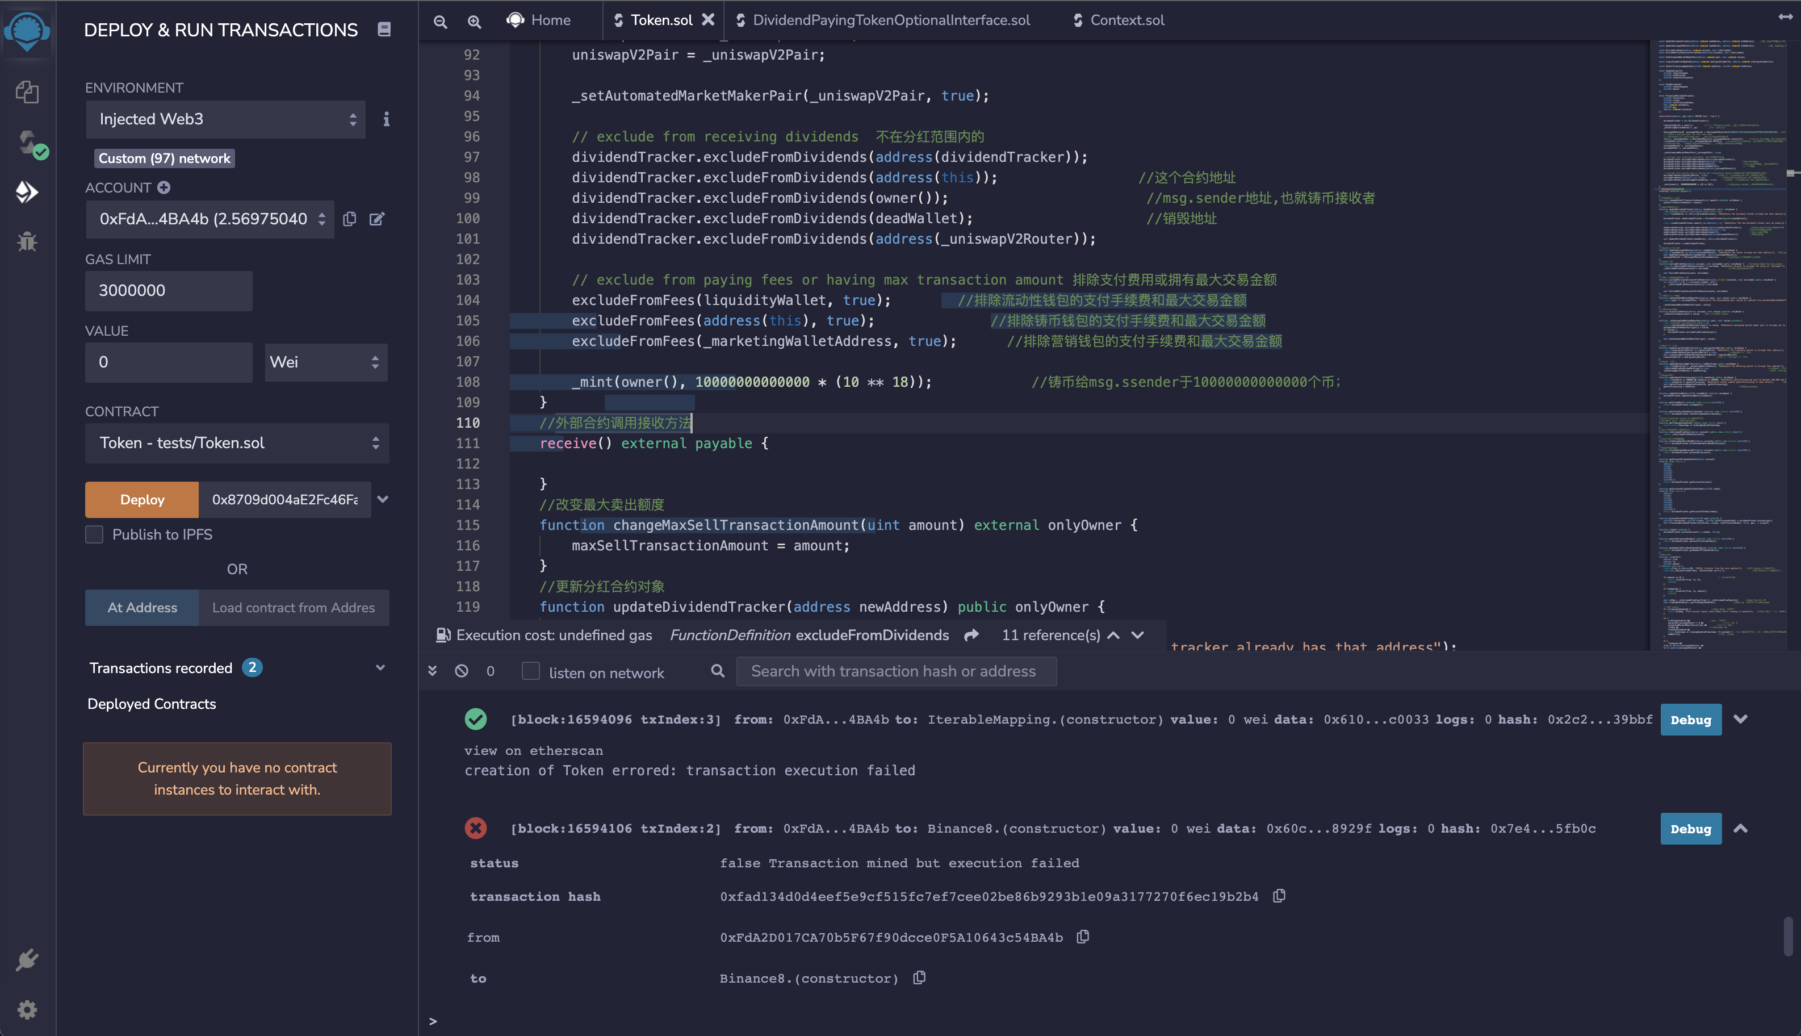
Task: Expand Transactions recorded section
Action: (380, 668)
